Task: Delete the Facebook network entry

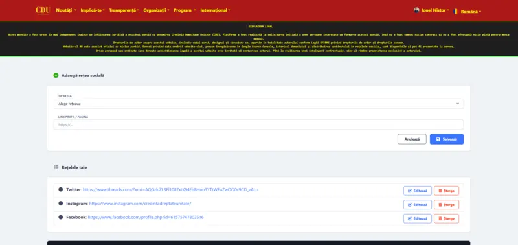Action: 446,218
